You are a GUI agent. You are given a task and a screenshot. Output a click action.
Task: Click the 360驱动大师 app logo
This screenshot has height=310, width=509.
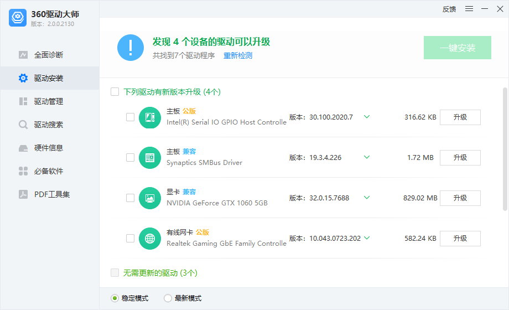(18, 18)
